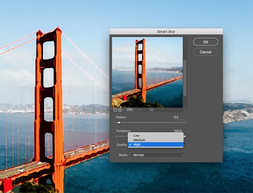Select Low quality option
This screenshot has width=253, height=193.
(136, 136)
